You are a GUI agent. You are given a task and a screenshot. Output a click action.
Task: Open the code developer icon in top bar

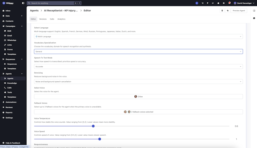pos(213,3)
